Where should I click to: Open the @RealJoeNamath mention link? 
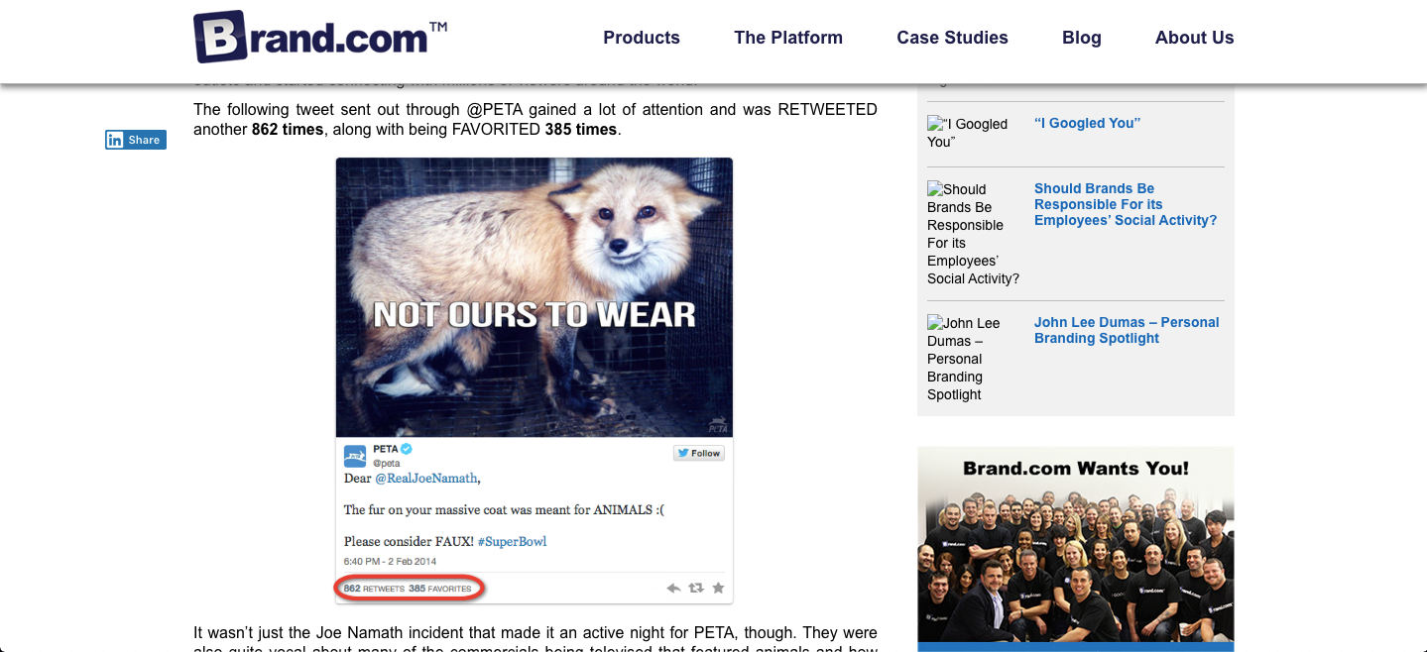[426, 479]
